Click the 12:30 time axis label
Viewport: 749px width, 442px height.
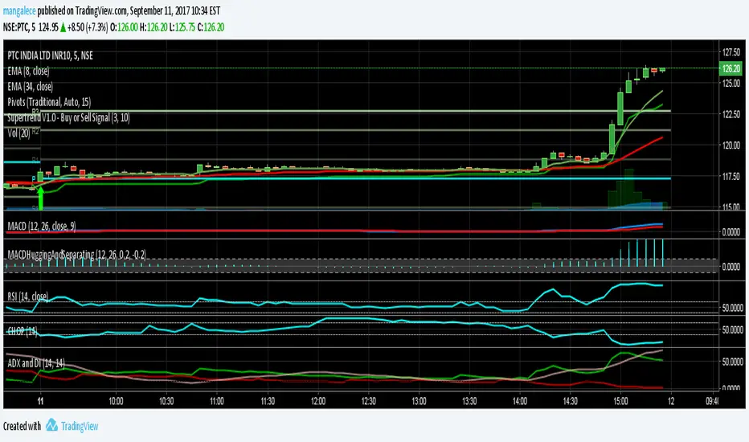tap(368, 401)
